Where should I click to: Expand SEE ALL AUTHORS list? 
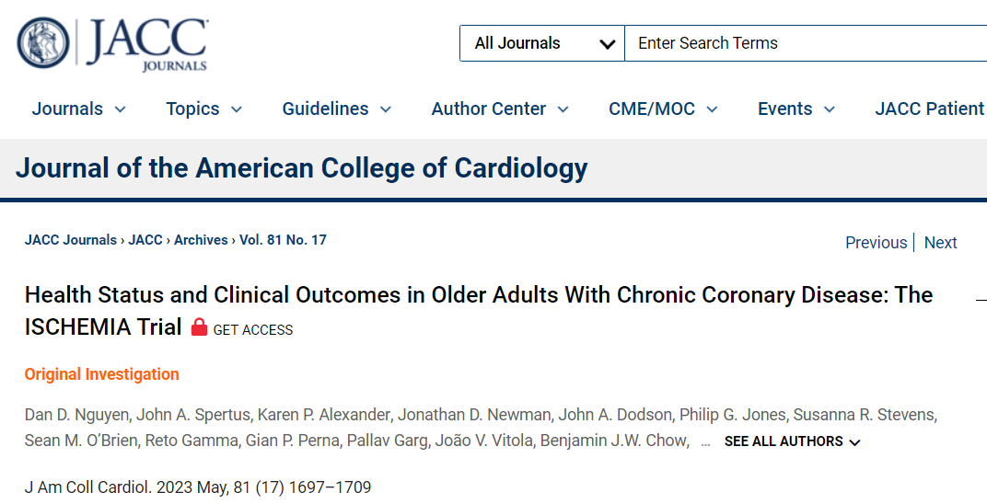coord(792,441)
